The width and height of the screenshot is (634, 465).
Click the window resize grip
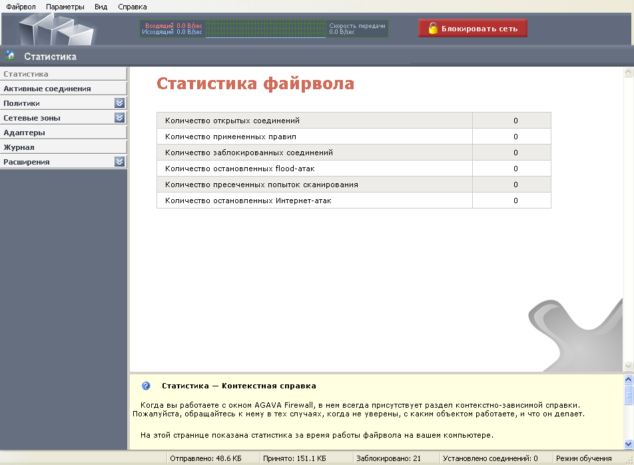click(x=629, y=460)
